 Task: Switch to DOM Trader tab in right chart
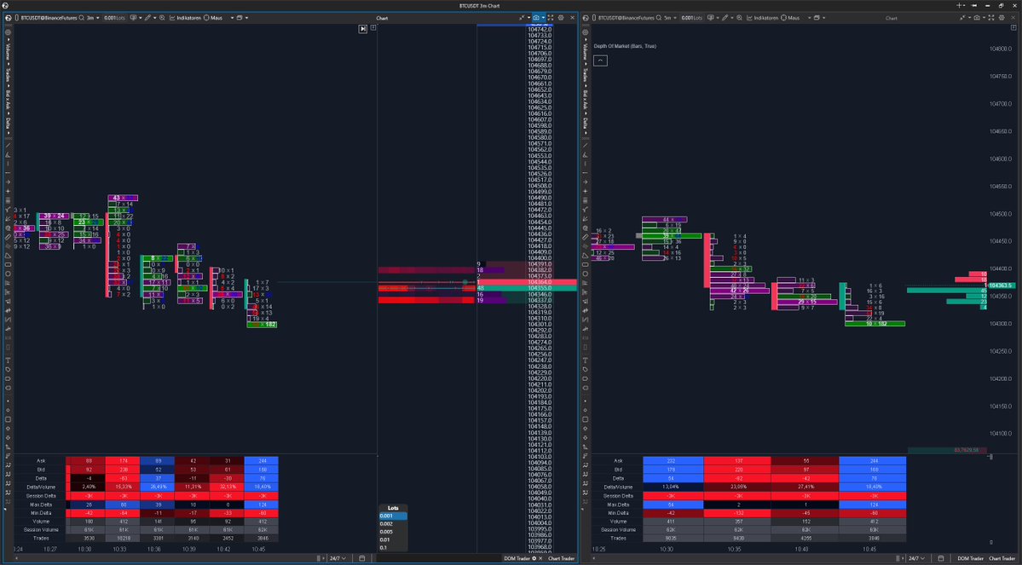971,558
